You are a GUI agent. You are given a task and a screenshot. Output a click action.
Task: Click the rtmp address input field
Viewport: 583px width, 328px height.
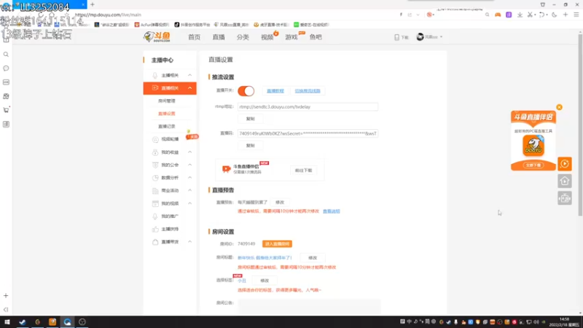[308, 106]
